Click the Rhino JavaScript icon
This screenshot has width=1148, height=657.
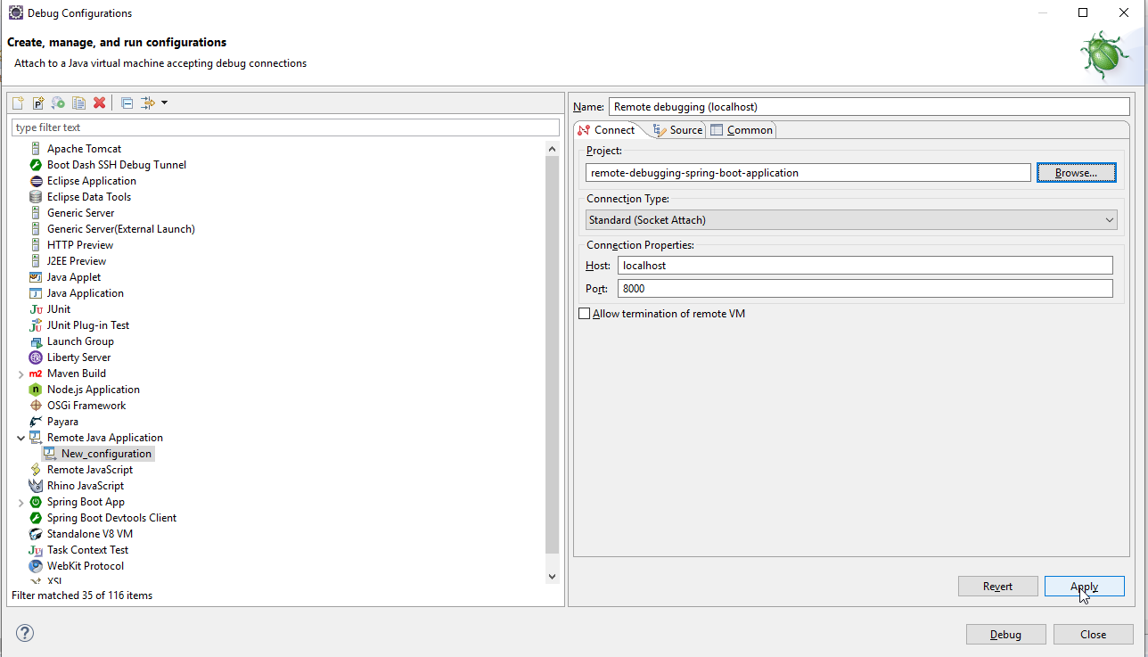[36, 486]
